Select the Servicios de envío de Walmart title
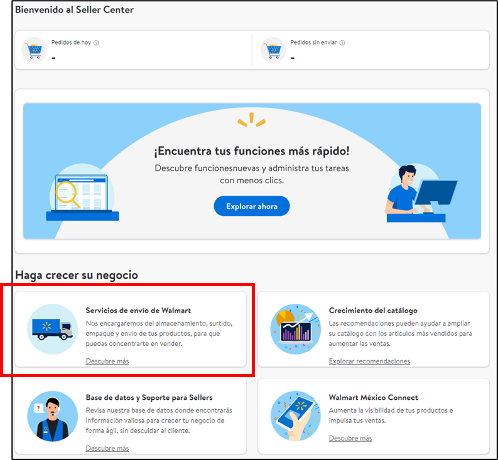Screen dimensions: 498x460 pyautogui.click(x=138, y=311)
